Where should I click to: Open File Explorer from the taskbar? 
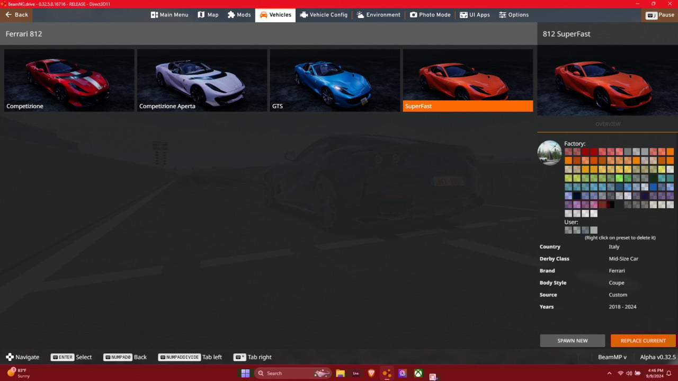(340, 373)
